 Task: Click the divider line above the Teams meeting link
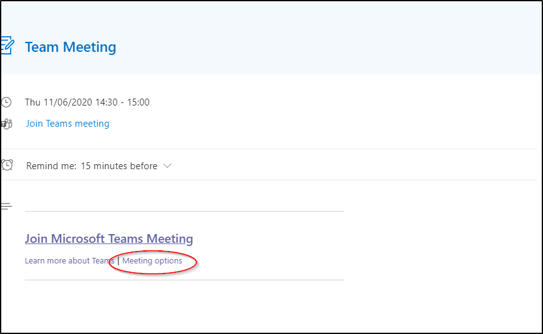tap(184, 211)
